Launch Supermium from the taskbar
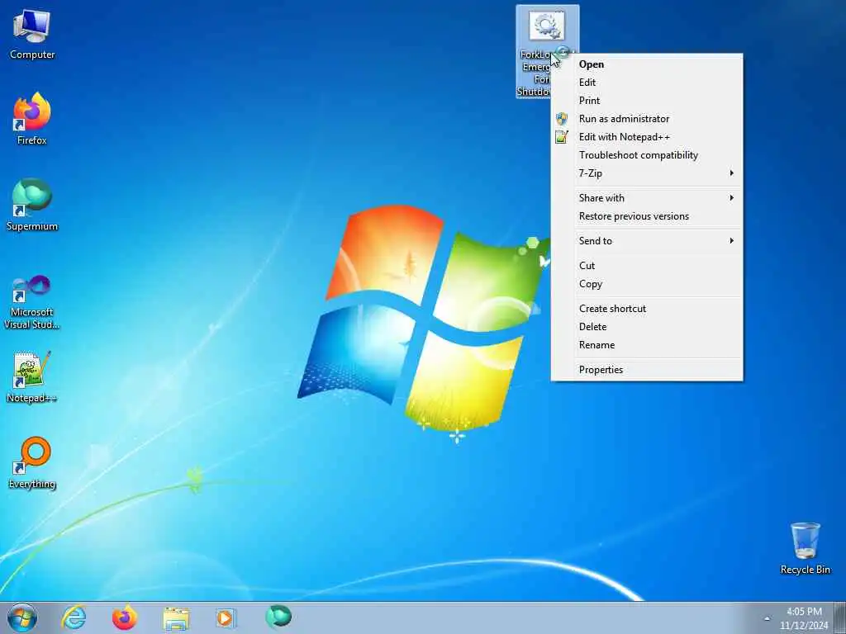The image size is (846, 634). tap(278, 617)
